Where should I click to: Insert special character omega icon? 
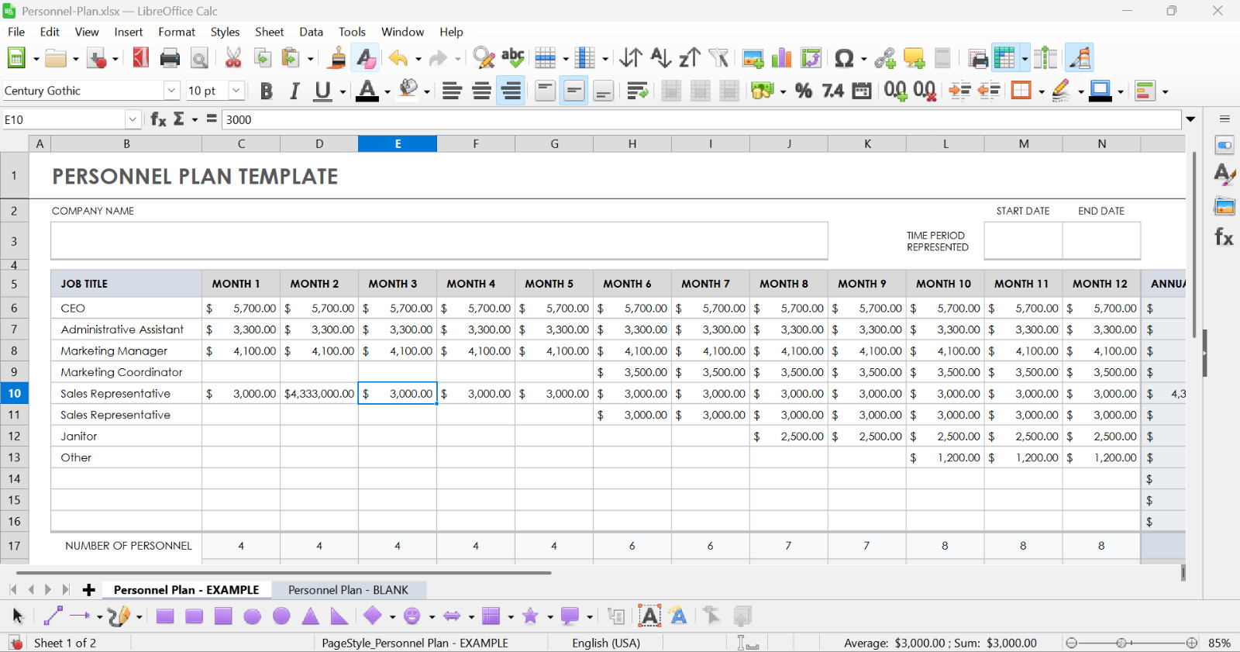pyautogui.click(x=844, y=58)
